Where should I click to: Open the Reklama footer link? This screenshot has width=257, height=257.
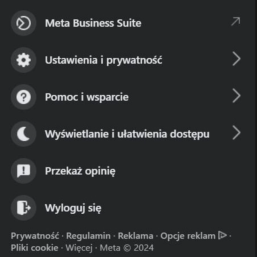point(135,236)
